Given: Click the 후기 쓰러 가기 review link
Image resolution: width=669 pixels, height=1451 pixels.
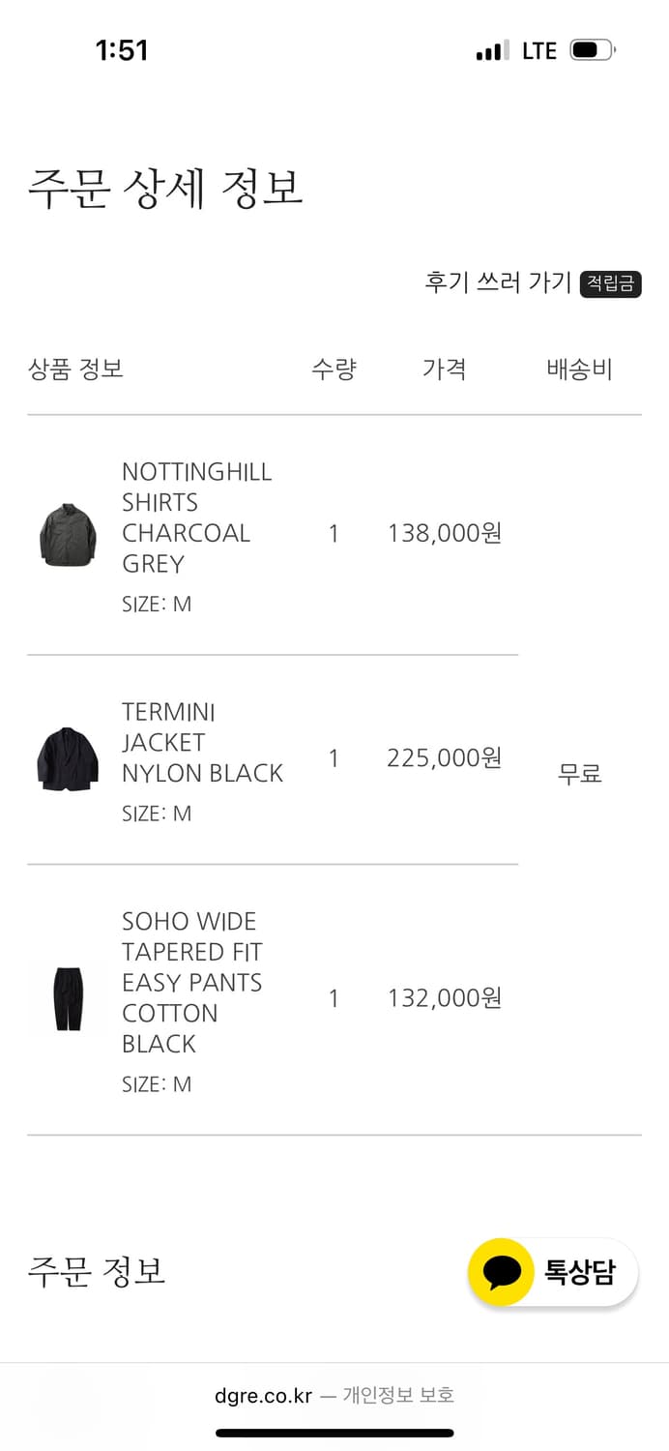Looking at the screenshot, I should tap(498, 282).
